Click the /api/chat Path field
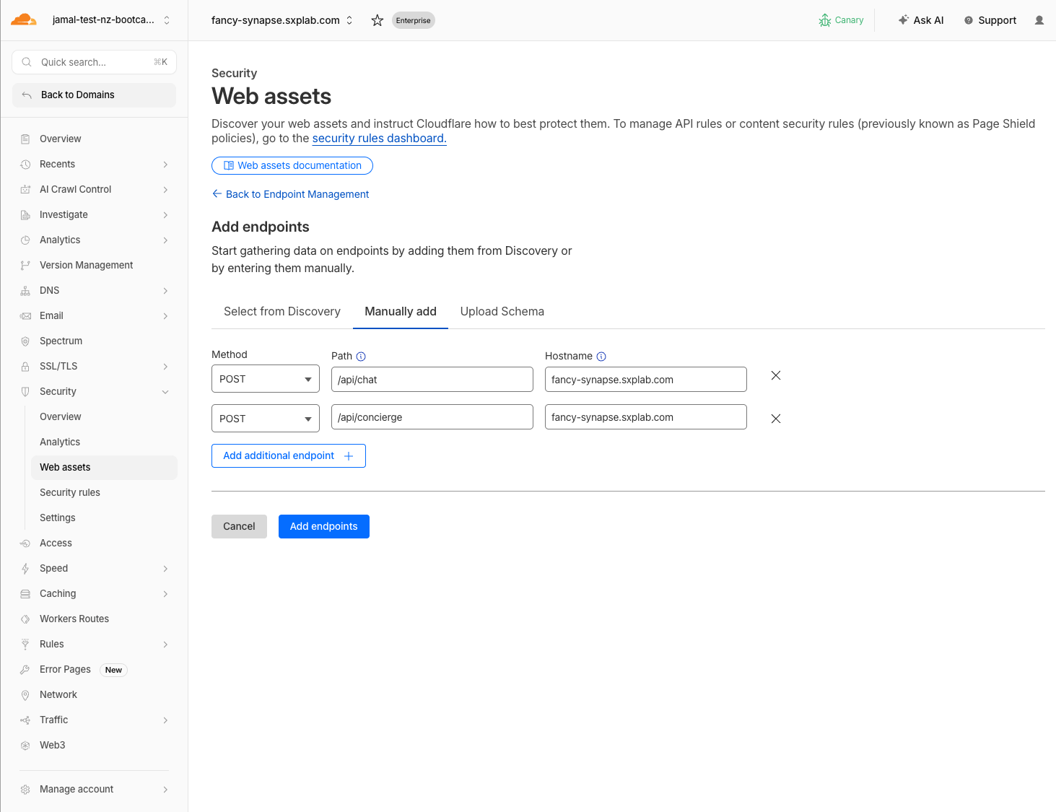Screen dimensions: 1056x812 pyautogui.click(x=432, y=379)
